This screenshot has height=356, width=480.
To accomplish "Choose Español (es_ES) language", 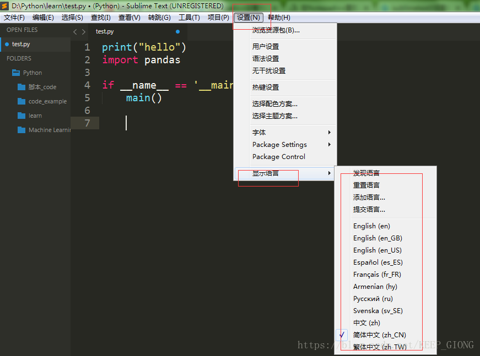I will point(385,262).
